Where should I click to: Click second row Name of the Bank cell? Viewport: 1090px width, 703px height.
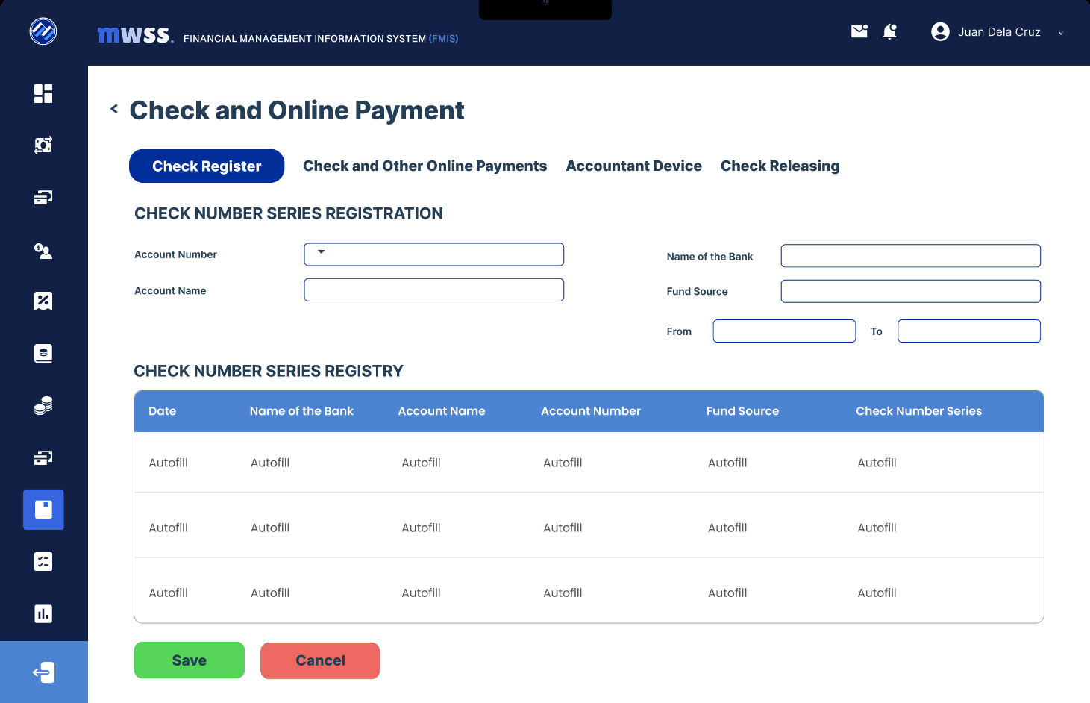[x=270, y=528]
